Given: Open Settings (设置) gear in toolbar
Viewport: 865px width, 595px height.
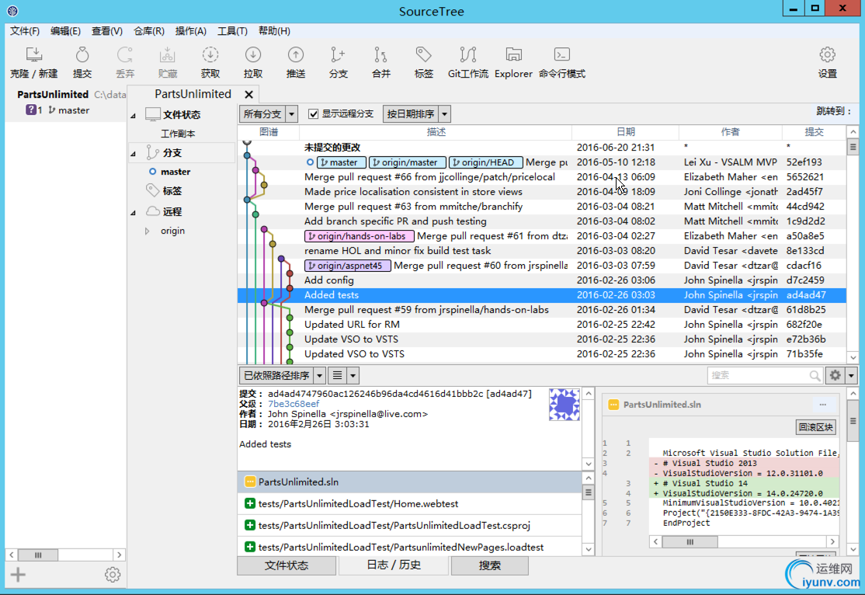Looking at the screenshot, I should (827, 62).
